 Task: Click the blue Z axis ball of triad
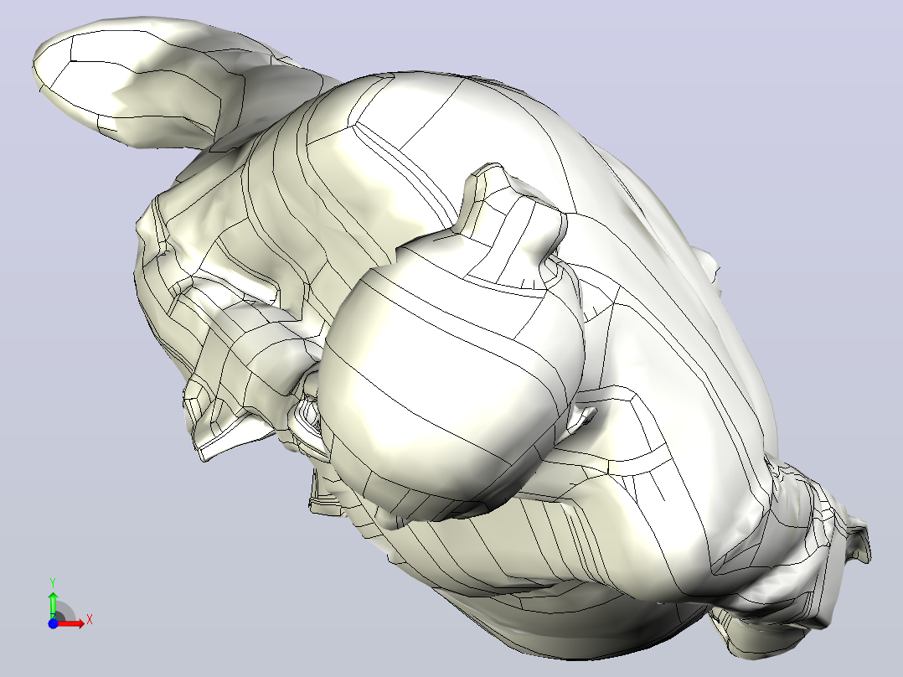pos(53,623)
